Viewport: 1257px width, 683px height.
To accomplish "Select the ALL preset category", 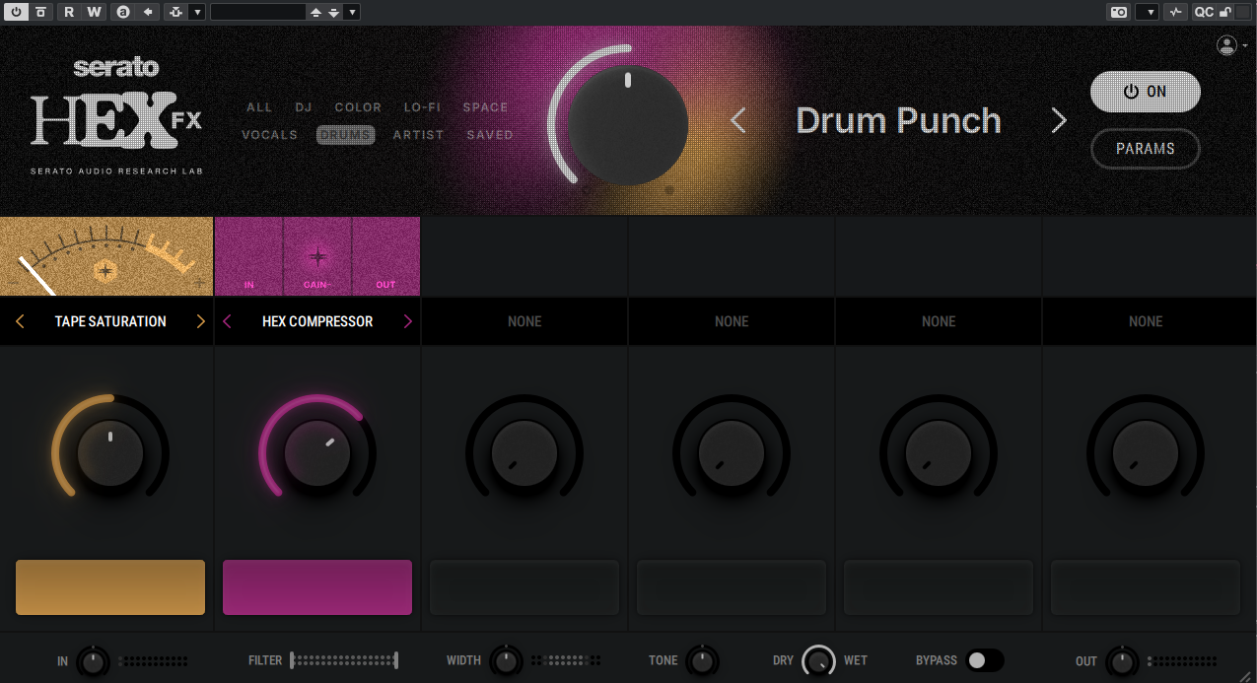I will click(x=259, y=107).
